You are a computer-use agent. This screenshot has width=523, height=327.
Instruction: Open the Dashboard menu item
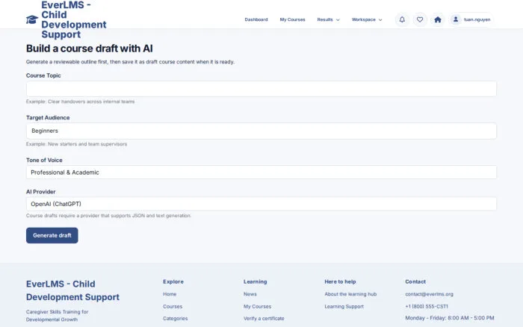(x=256, y=19)
